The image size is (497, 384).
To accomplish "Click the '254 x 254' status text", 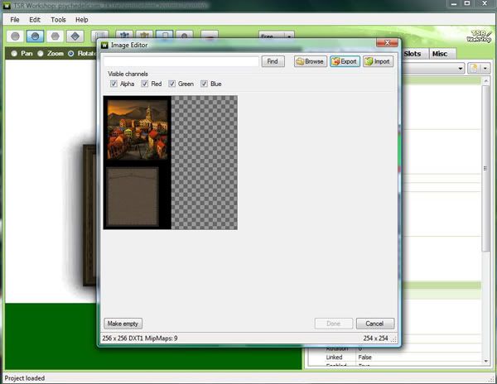I will [375, 338].
